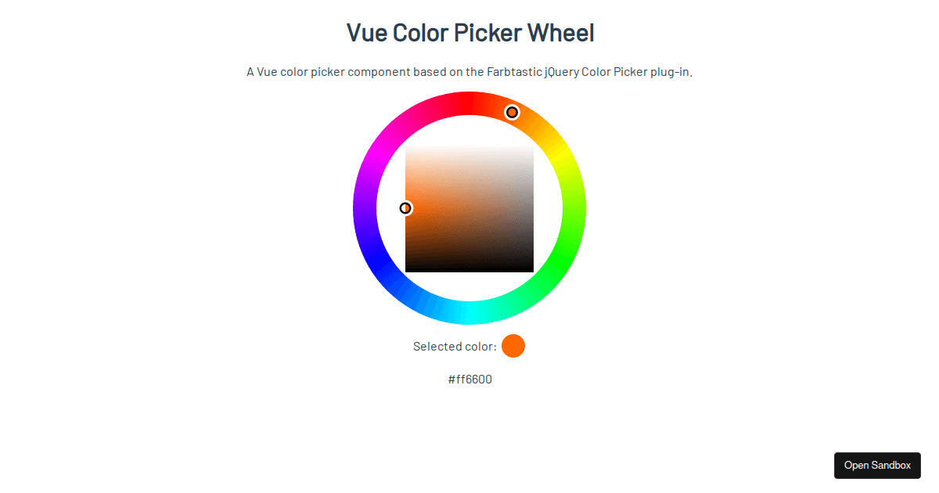
Task: Click the white top-left corner of the square
Action: (408, 147)
